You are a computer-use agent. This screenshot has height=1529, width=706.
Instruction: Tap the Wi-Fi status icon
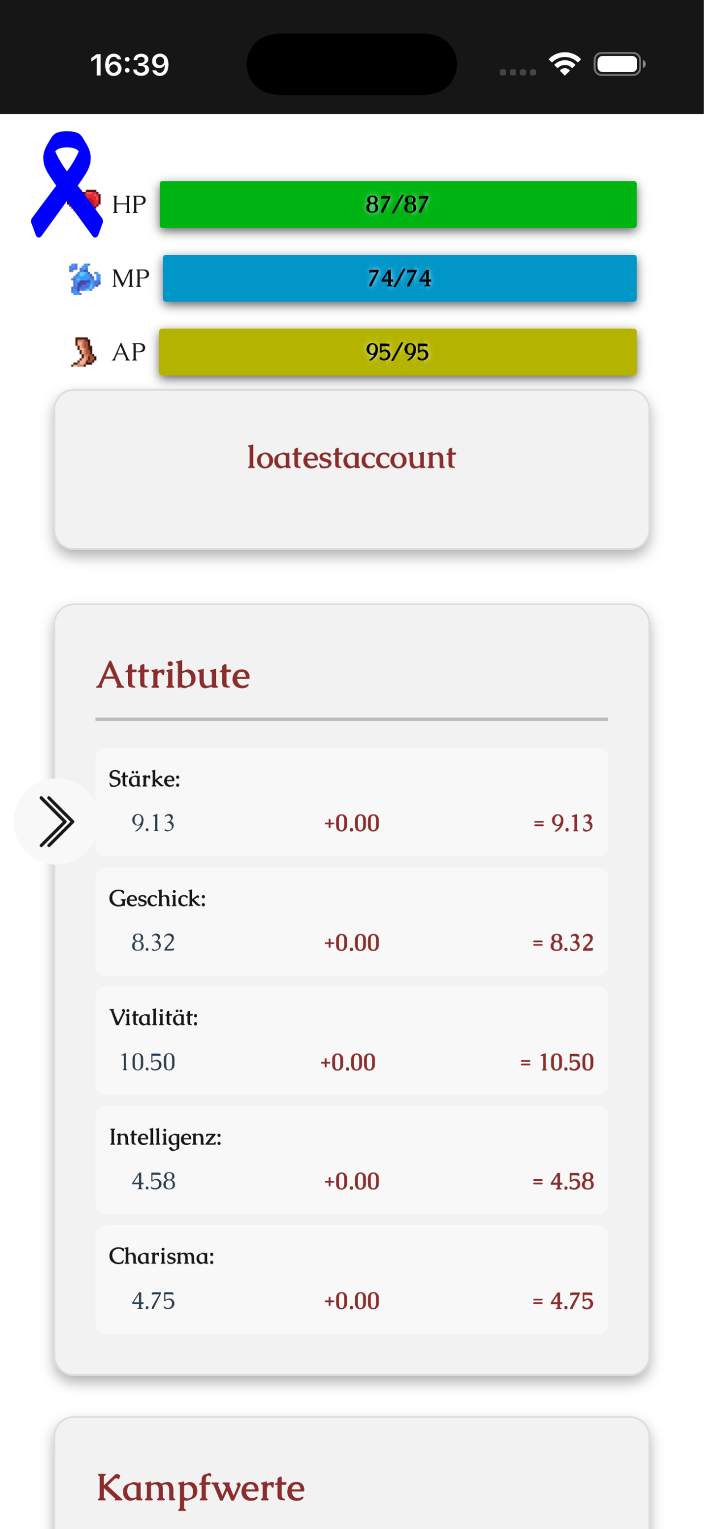point(565,64)
